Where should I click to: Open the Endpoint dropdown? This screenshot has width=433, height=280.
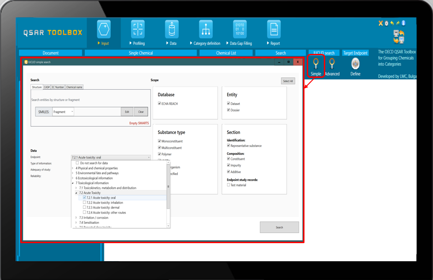pos(111,157)
